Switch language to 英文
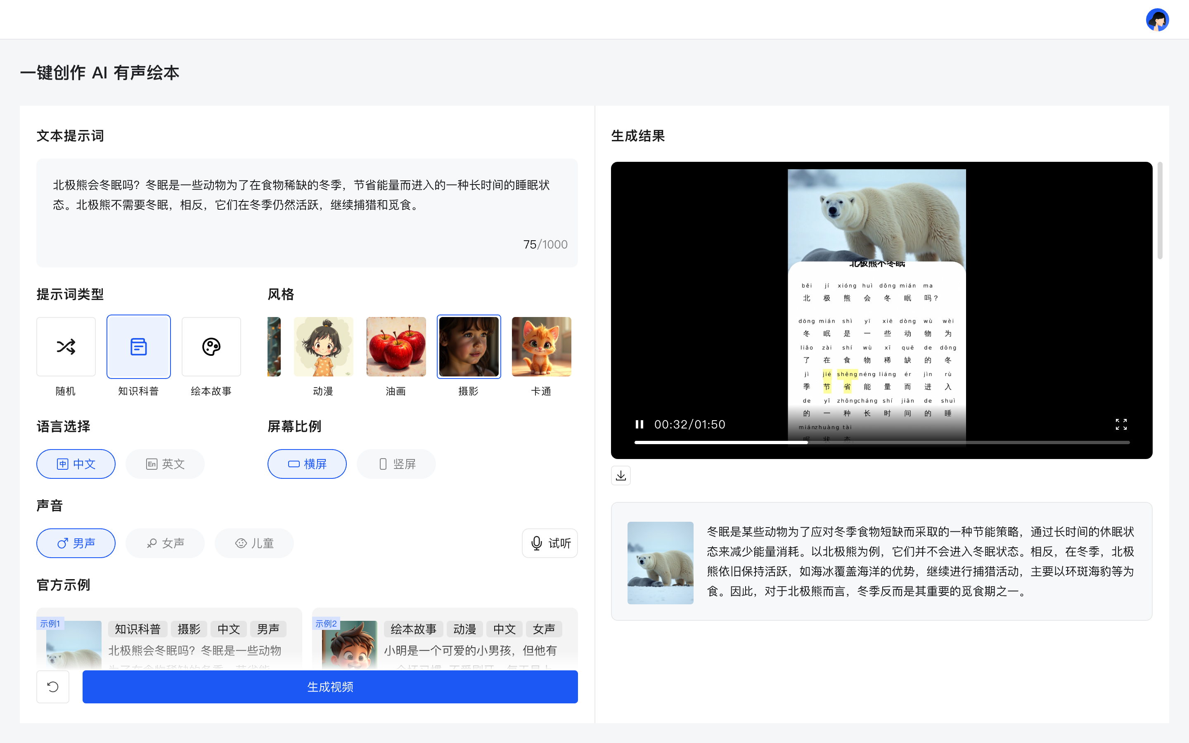This screenshot has width=1189, height=743. point(165,464)
